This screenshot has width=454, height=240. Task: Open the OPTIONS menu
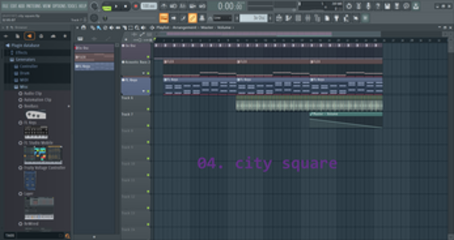pyautogui.click(x=59, y=6)
